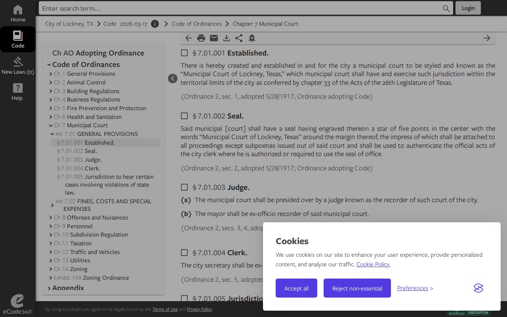Expand Art 7.02 Fines, Costs and Special Expenses
The height and width of the screenshot is (317, 507).
coord(52,205)
